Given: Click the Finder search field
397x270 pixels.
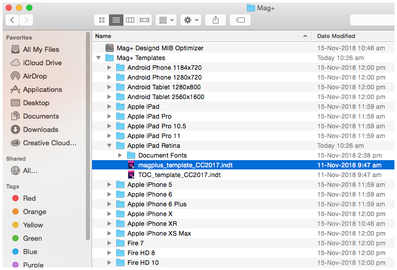Looking at the screenshot, I should 372,20.
